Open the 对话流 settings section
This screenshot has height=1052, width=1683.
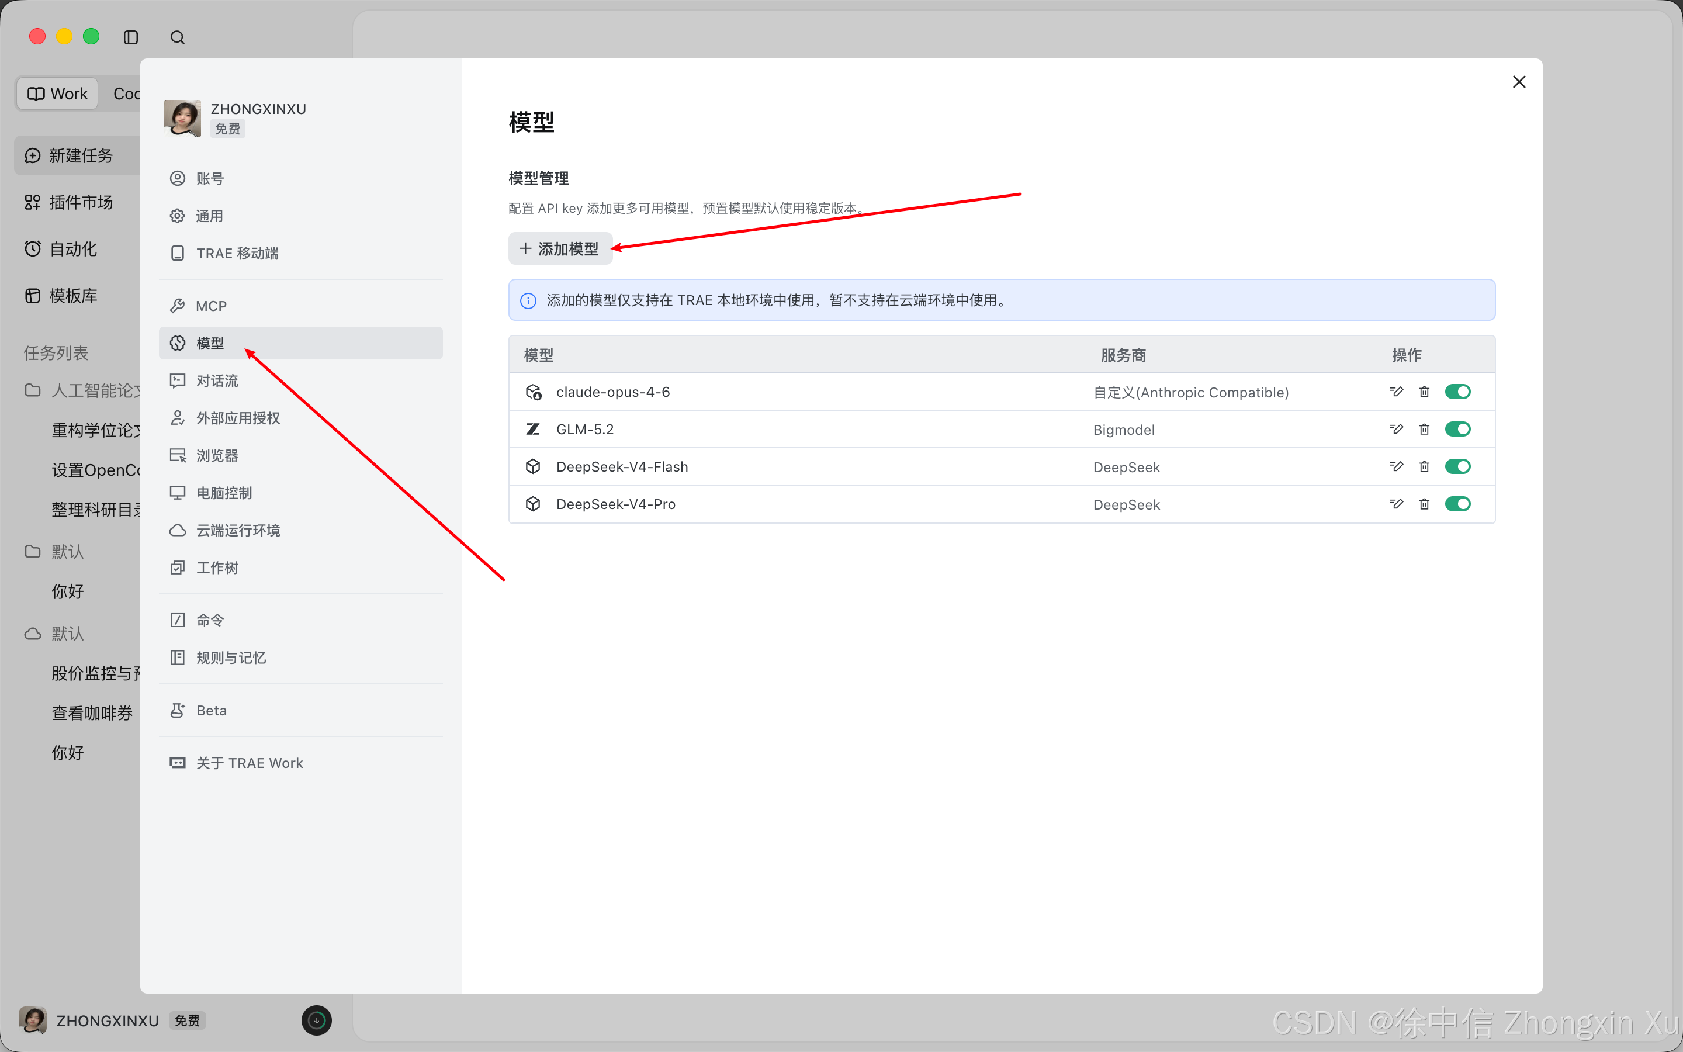click(300, 380)
